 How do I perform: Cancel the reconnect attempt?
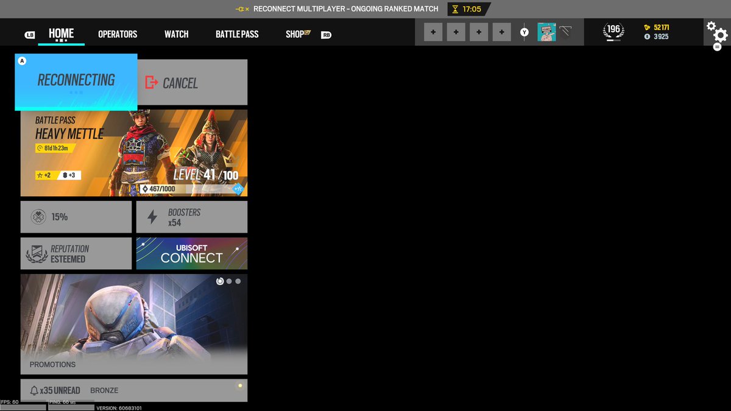[x=192, y=82]
